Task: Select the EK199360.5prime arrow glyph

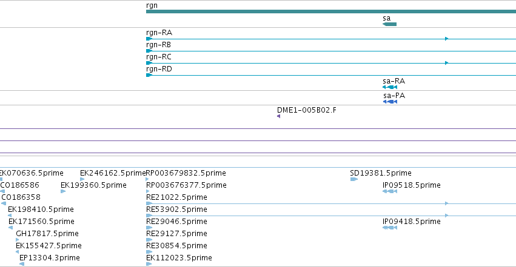Action: 63,191
